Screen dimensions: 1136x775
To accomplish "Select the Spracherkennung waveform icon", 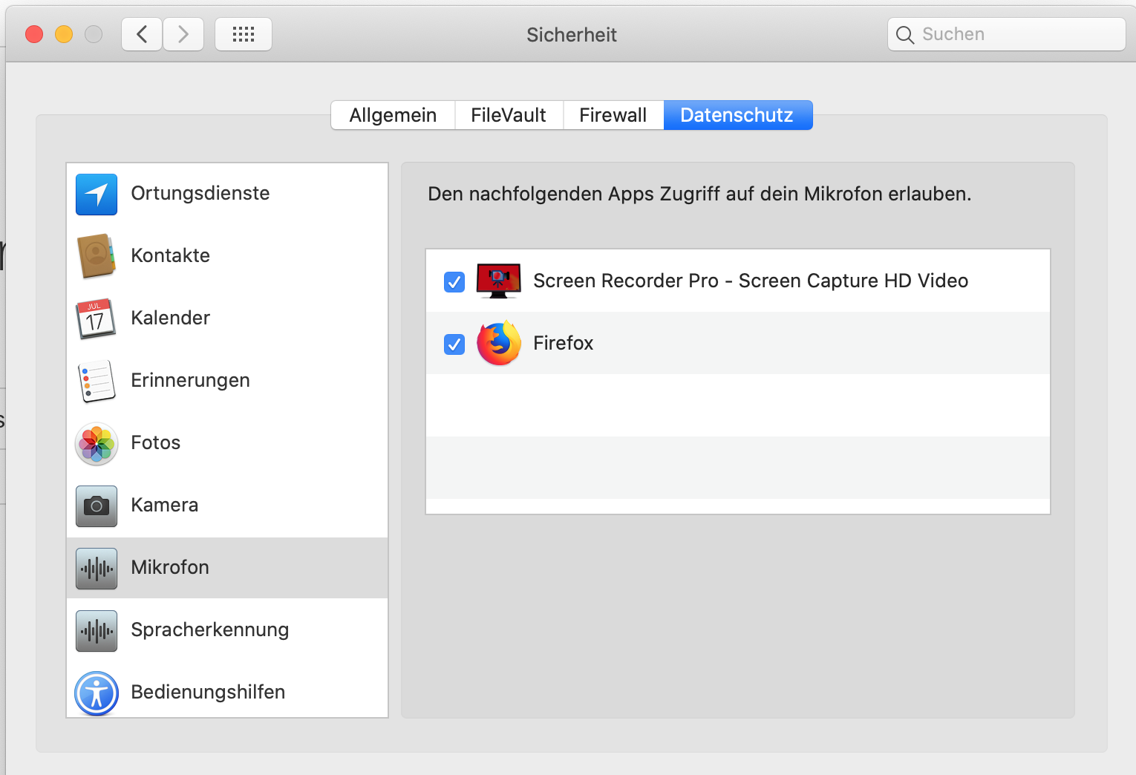I will point(97,630).
